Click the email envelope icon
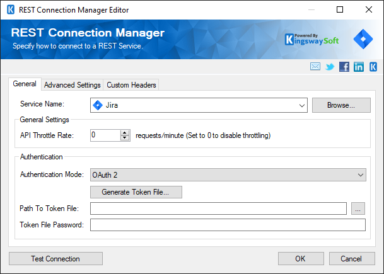 coord(315,66)
